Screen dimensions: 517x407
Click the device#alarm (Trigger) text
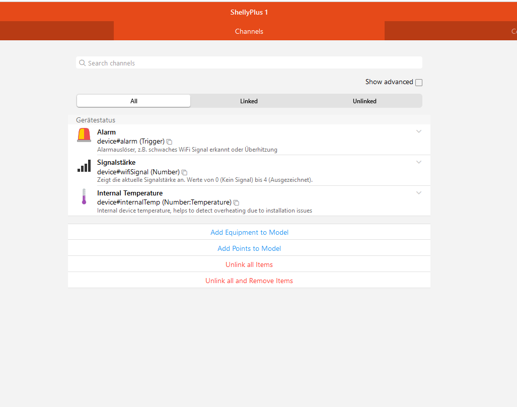click(131, 141)
